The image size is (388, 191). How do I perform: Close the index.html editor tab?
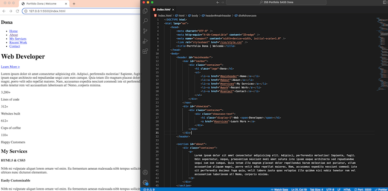pos(173,10)
